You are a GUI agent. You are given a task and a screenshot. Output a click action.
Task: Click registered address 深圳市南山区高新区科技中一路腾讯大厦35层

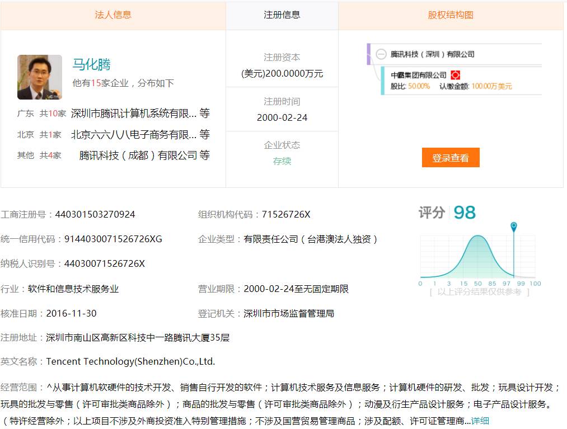tap(138, 338)
